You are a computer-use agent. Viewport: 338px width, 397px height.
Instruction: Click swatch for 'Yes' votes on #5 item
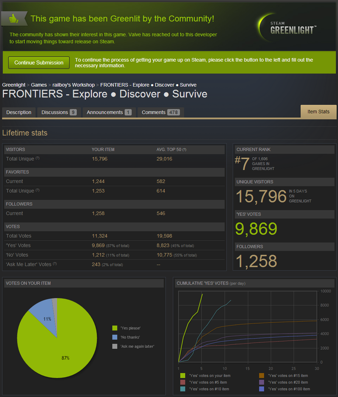(x=183, y=382)
